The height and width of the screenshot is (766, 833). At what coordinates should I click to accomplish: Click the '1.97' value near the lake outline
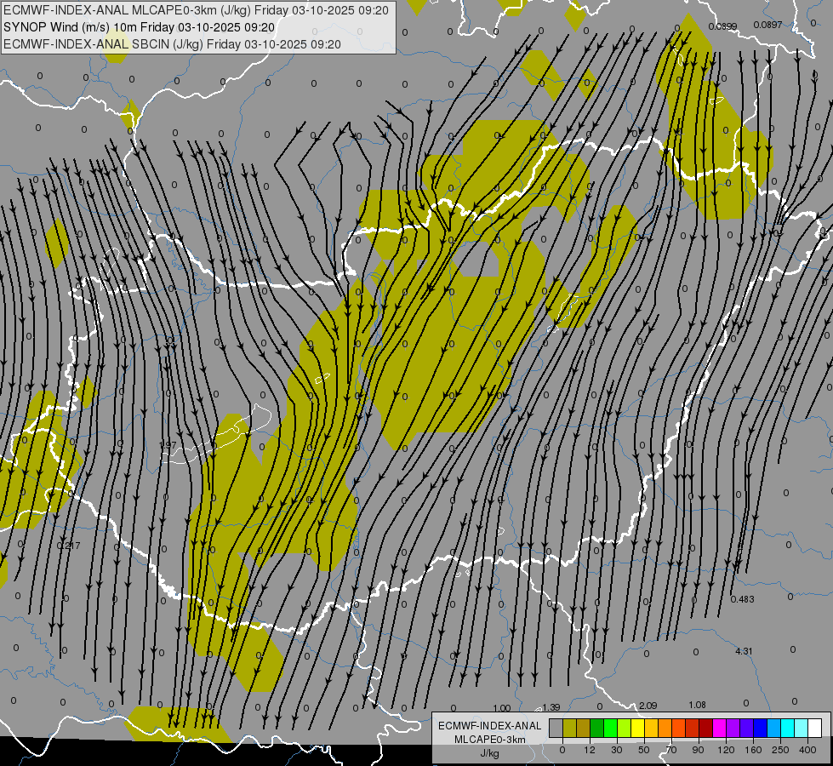coord(168,445)
